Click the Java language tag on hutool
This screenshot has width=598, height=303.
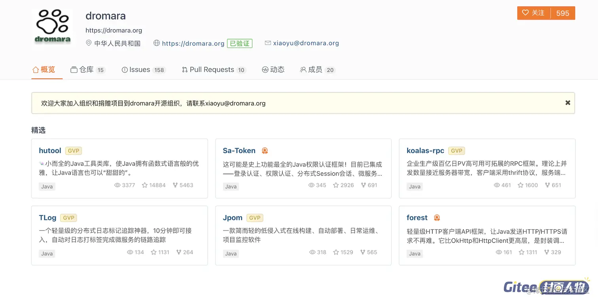click(47, 186)
